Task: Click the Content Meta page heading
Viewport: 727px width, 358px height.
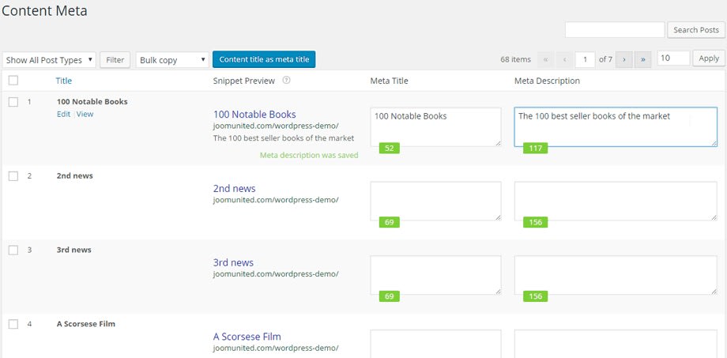Action: coord(44,10)
